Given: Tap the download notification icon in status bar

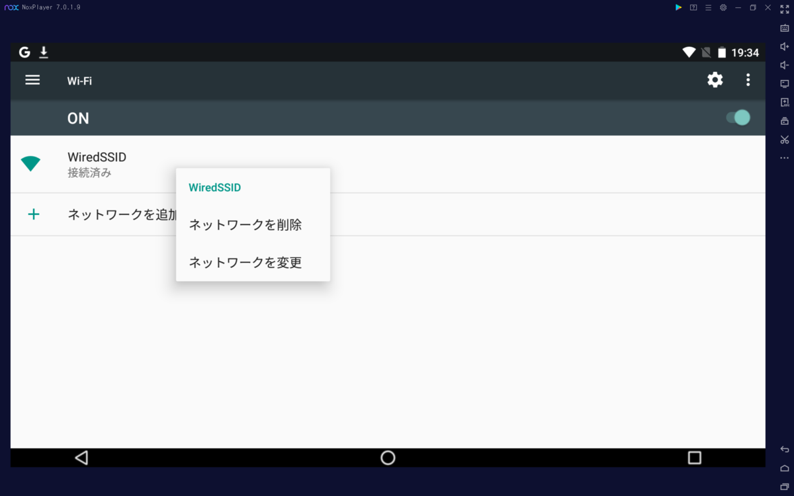Looking at the screenshot, I should tap(44, 52).
